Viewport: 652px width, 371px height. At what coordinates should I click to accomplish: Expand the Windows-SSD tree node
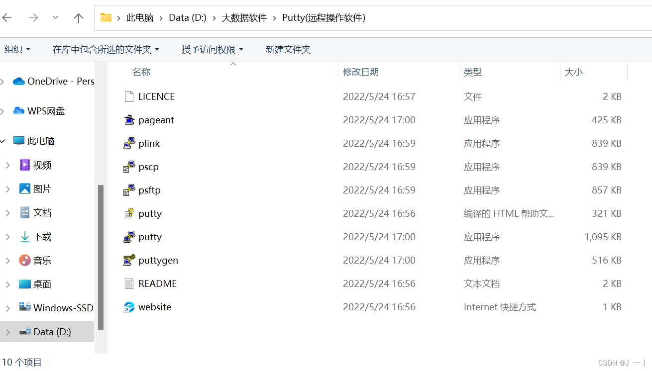(x=7, y=308)
